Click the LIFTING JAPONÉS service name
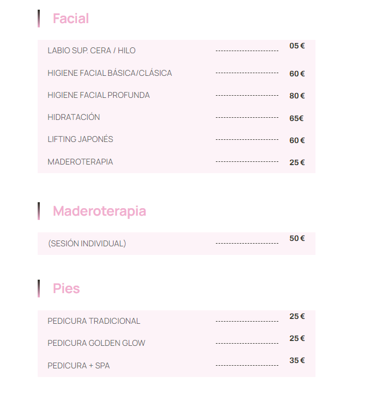 (x=80, y=139)
